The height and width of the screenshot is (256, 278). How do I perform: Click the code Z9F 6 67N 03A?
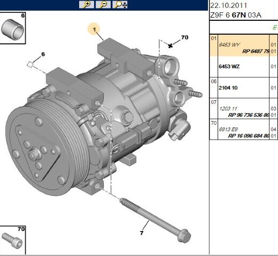[236, 15]
